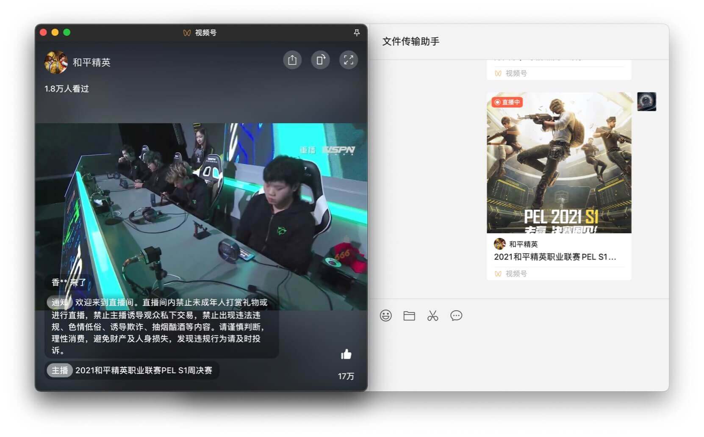Click the 2021和平精英职业联赛PEL S1 card title
704x437 pixels.
coord(554,257)
